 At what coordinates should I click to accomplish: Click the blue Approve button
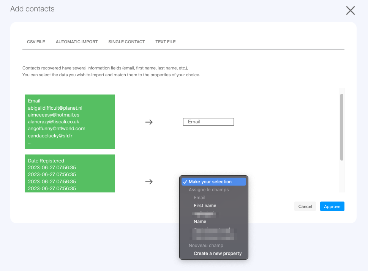(x=332, y=206)
